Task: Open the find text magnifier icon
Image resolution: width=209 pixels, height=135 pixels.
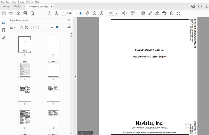Action: (x=32, y=13)
